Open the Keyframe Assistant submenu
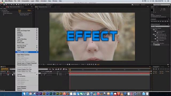 tap(27, 52)
